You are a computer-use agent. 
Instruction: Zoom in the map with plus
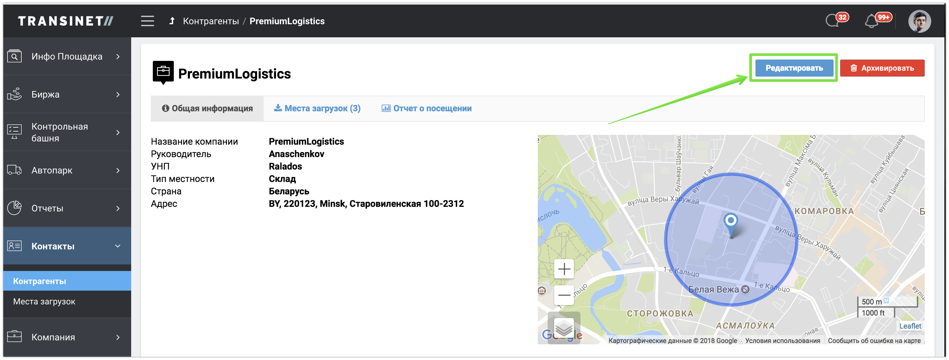coord(564,269)
